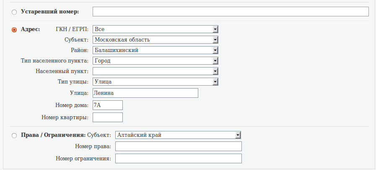This screenshot has height=170, width=376.
Task: Select the Адрес radio button
Action: [14, 30]
